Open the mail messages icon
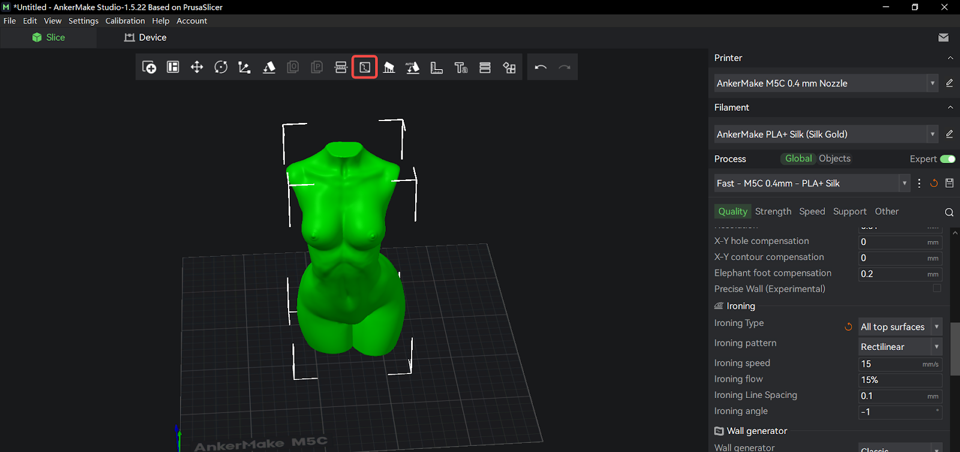This screenshot has width=960, height=452. 943,37
